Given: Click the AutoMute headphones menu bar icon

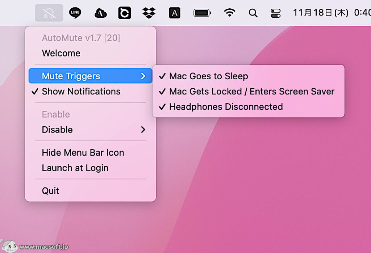Looking at the screenshot, I should click(x=49, y=13).
